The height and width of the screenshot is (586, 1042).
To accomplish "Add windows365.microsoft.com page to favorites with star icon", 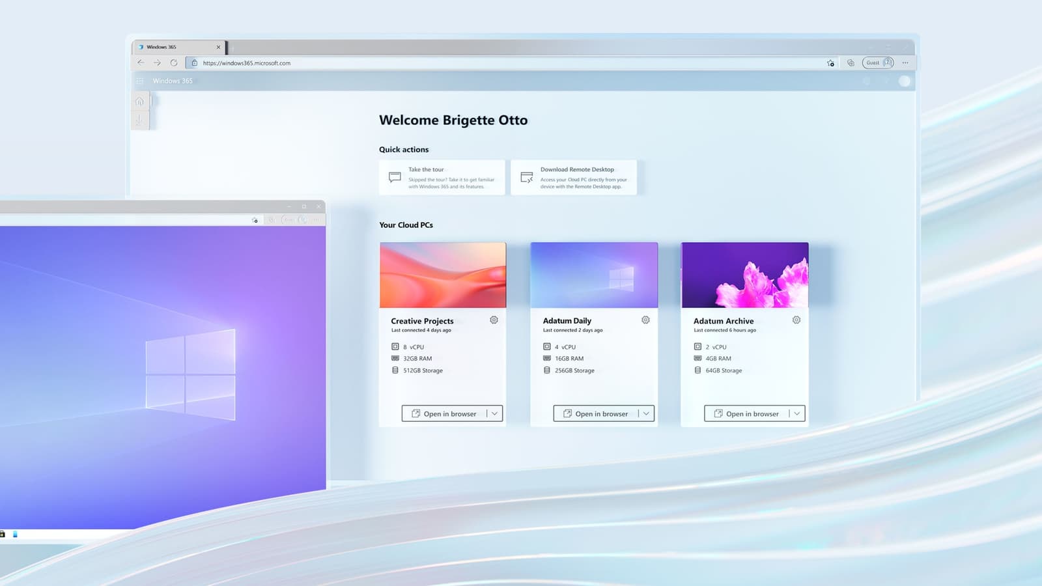I will point(830,63).
